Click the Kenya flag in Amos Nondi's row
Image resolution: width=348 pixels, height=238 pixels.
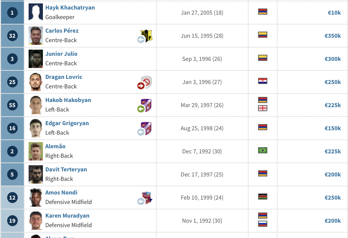coord(263,197)
